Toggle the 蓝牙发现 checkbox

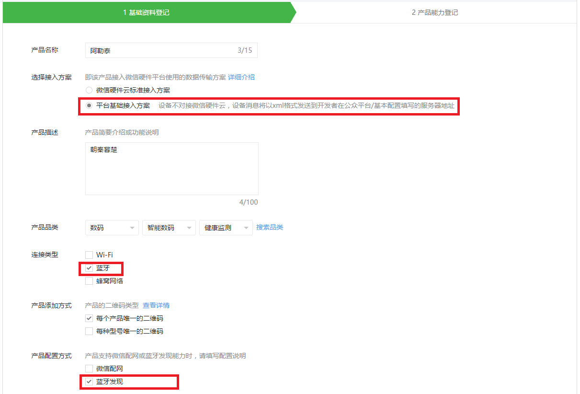89,382
